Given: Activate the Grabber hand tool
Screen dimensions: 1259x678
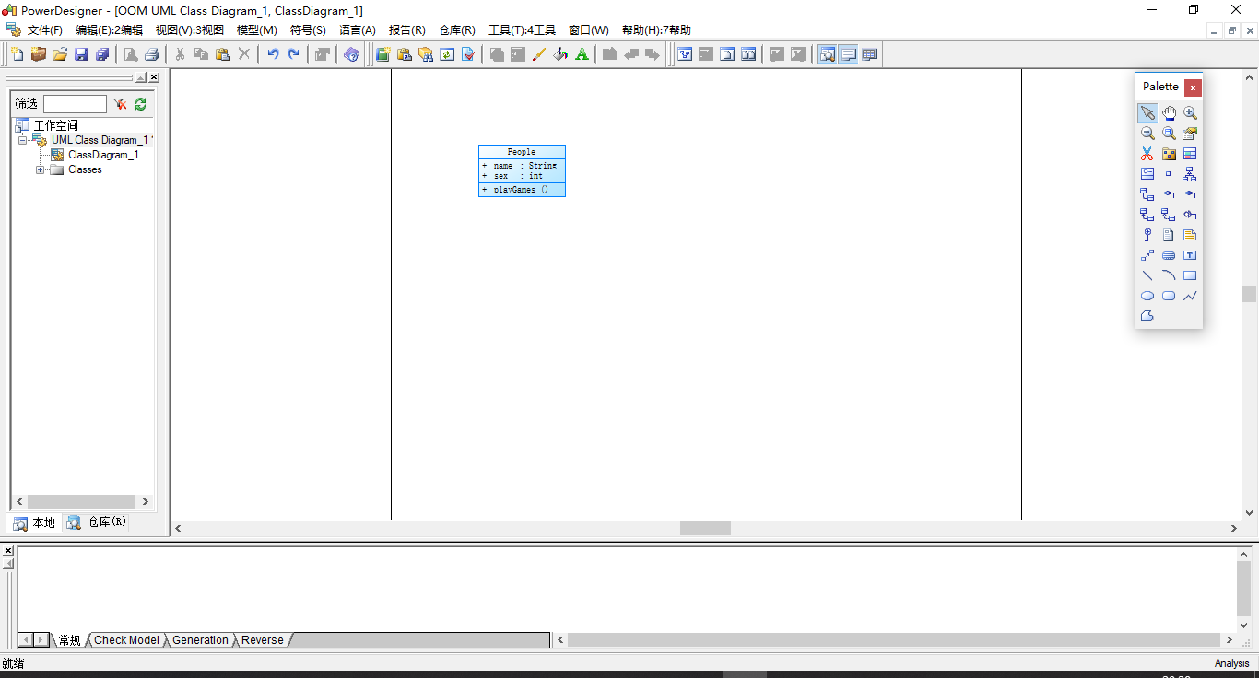Looking at the screenshot, I should 1169,112.
